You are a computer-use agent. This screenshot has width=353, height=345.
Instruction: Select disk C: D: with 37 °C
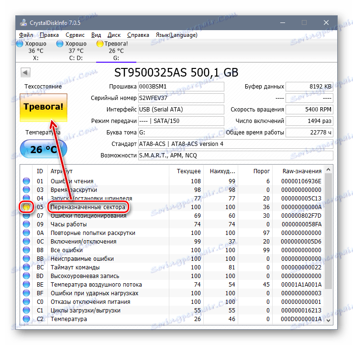76,51
